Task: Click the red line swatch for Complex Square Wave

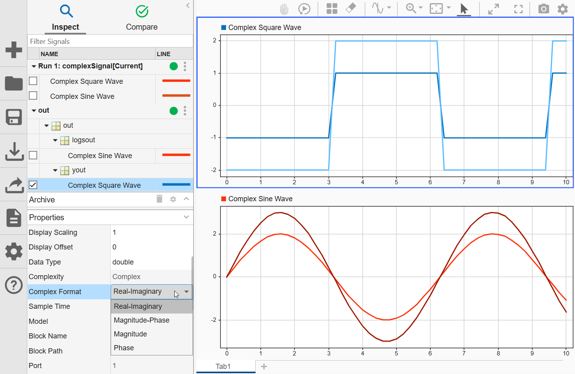Action: coord(176,81)
